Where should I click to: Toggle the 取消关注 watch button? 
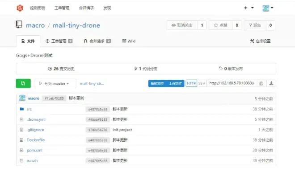pyautogui.click(x=182, y=25)
